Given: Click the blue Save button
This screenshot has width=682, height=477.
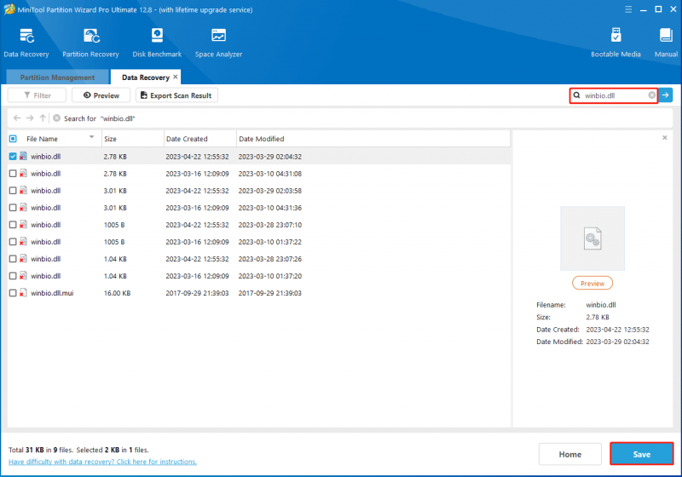Looking at the screenshot, I should point(642,454).
